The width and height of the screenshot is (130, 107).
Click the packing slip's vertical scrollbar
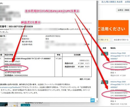click(97, 49)
